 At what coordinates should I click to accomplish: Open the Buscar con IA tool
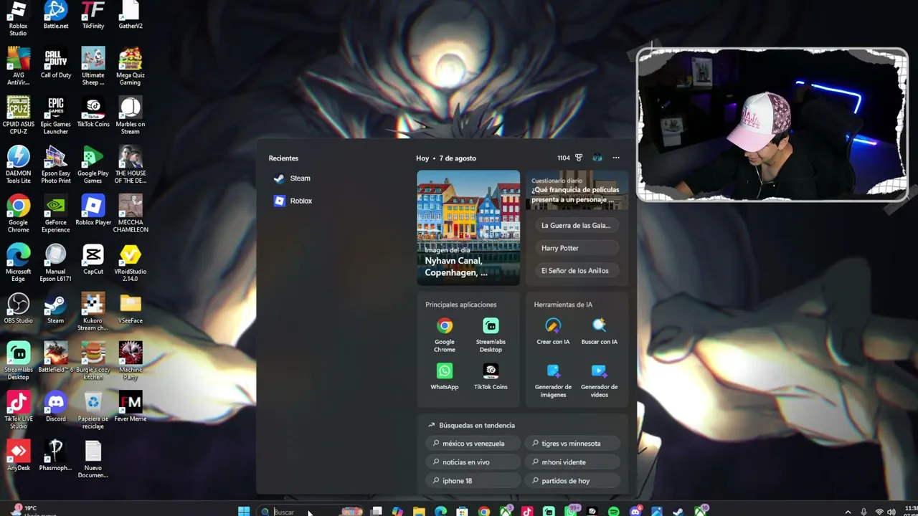(x=599, y=332)
